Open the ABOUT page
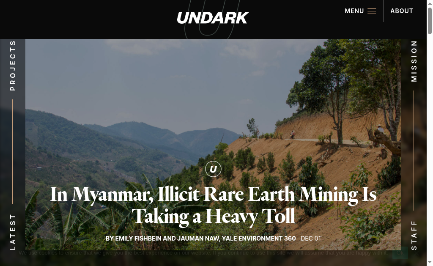The height and width of the screenshot is (266, 433). 402,11
